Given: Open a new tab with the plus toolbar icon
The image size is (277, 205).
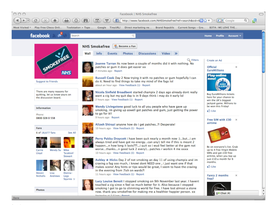Looking at the screenshot, I should pyautogui.click(x=97, y=21).
